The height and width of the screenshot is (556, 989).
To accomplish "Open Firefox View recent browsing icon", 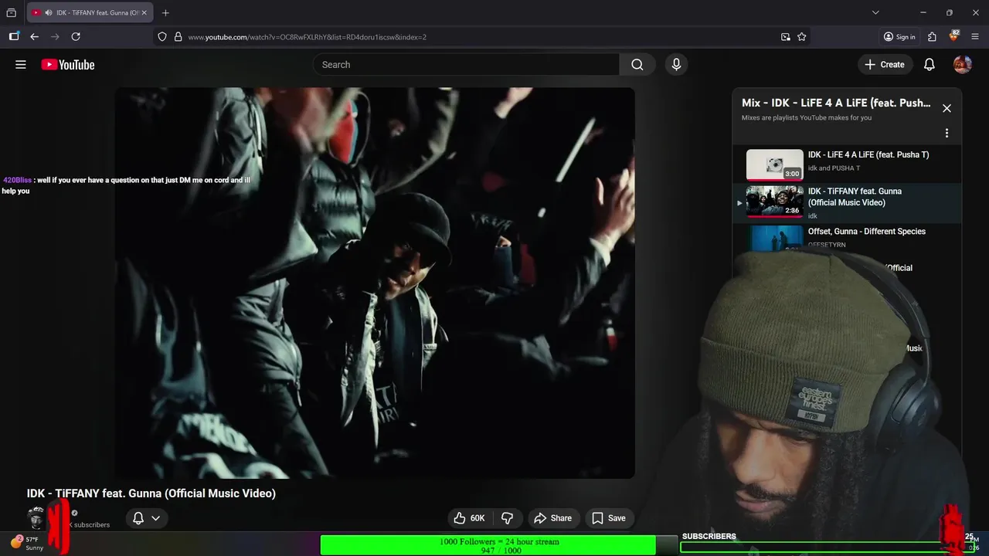I will point(11,13).
